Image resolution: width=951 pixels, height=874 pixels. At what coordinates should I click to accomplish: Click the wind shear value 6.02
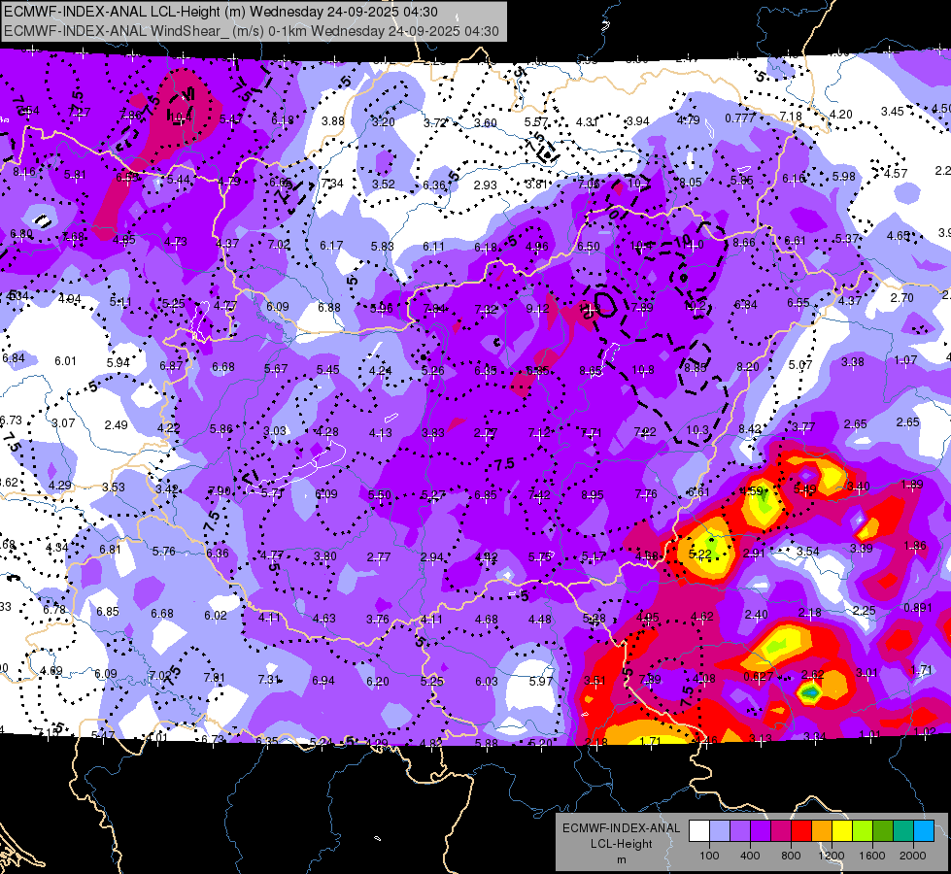point(216,616)
